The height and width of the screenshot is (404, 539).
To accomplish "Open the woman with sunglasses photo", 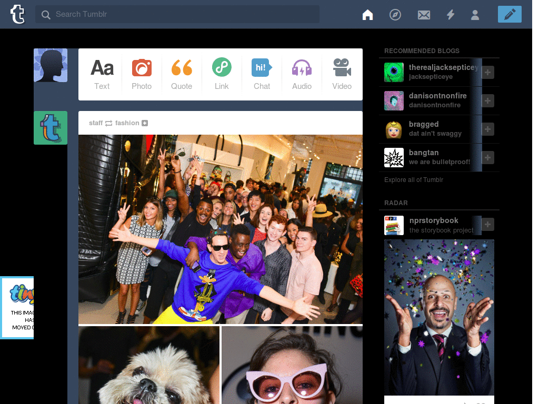I will pyautogui.click(x=292, y=365).
